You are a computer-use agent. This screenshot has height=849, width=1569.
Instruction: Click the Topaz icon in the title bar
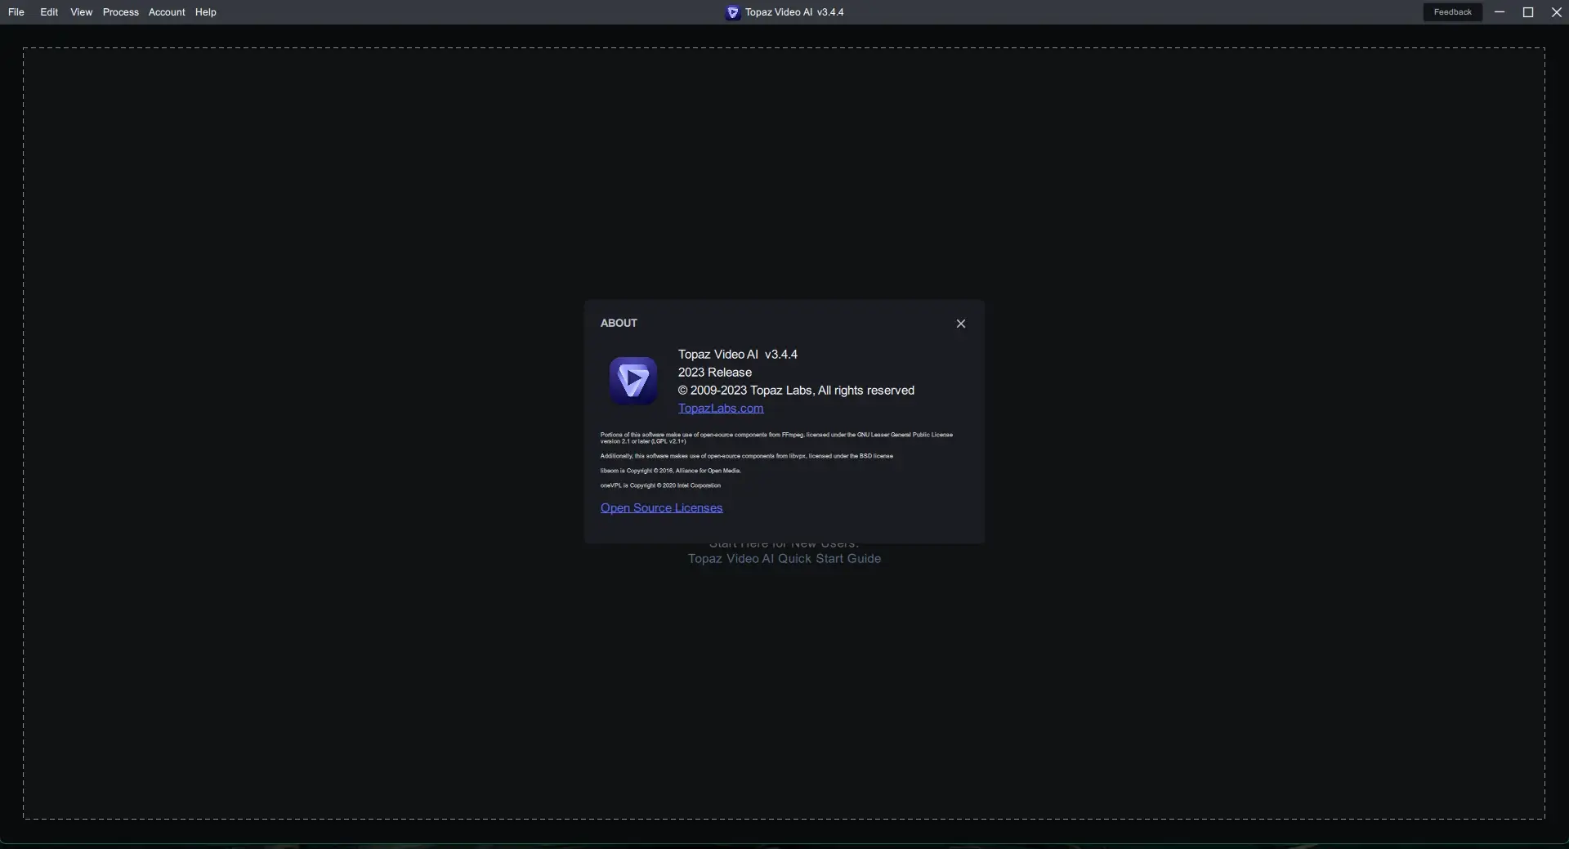pos(733,12)
